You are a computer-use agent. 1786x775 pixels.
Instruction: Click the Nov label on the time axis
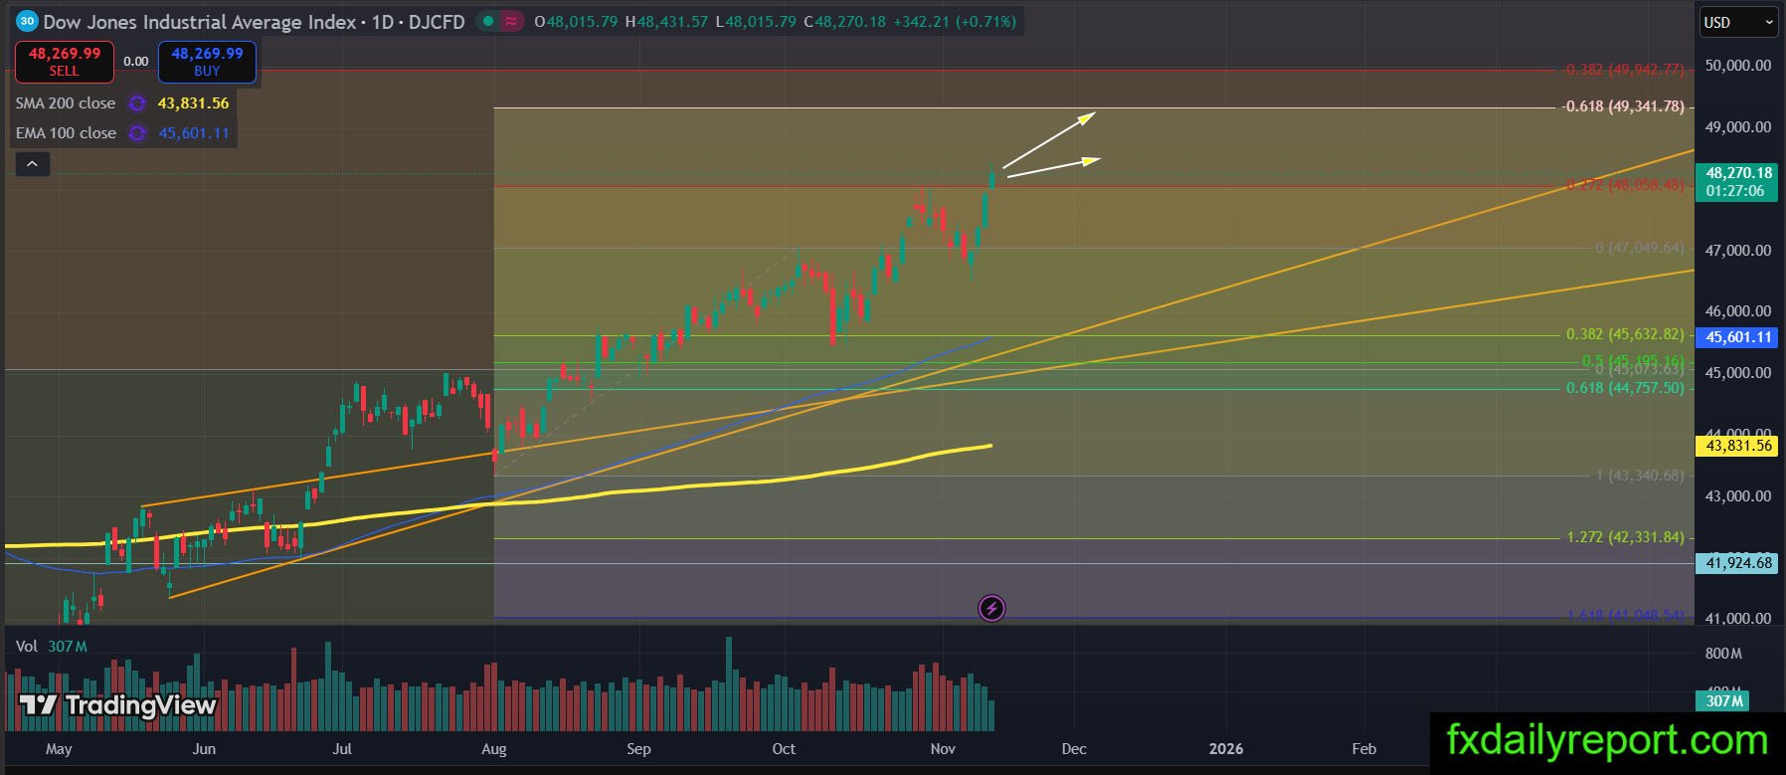tap(943, 749)
